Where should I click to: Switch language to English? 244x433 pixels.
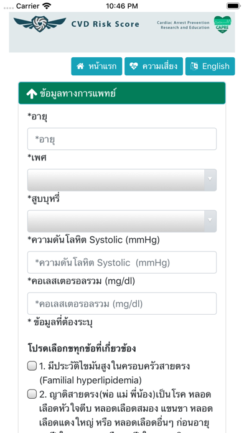coord(210,67)
